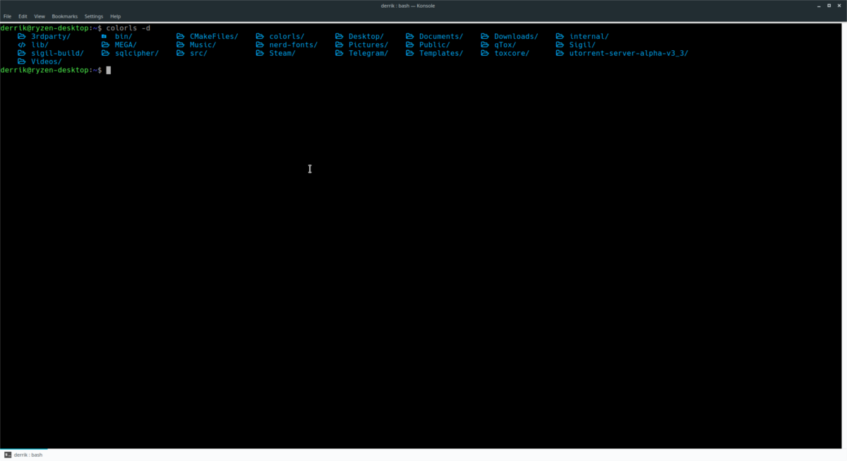Click the 'toxcore/' directory name
The image size is (847, 461).
[x=512, y=54]
